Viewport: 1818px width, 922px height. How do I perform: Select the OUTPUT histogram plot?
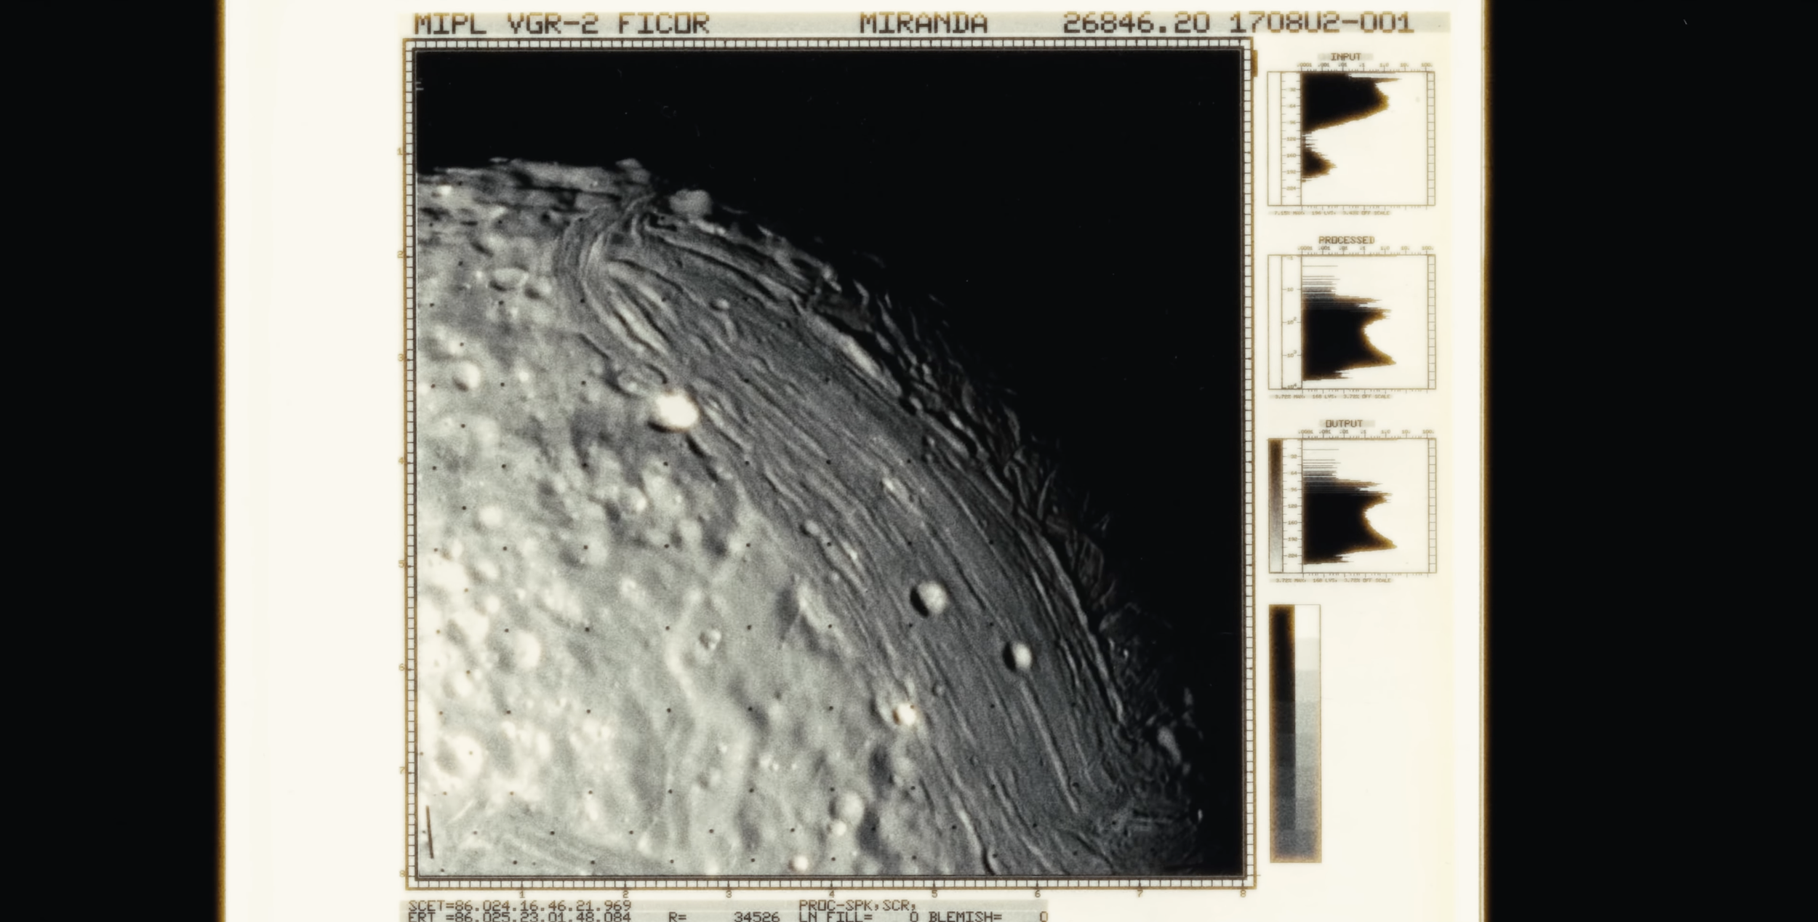(1352, 505)
